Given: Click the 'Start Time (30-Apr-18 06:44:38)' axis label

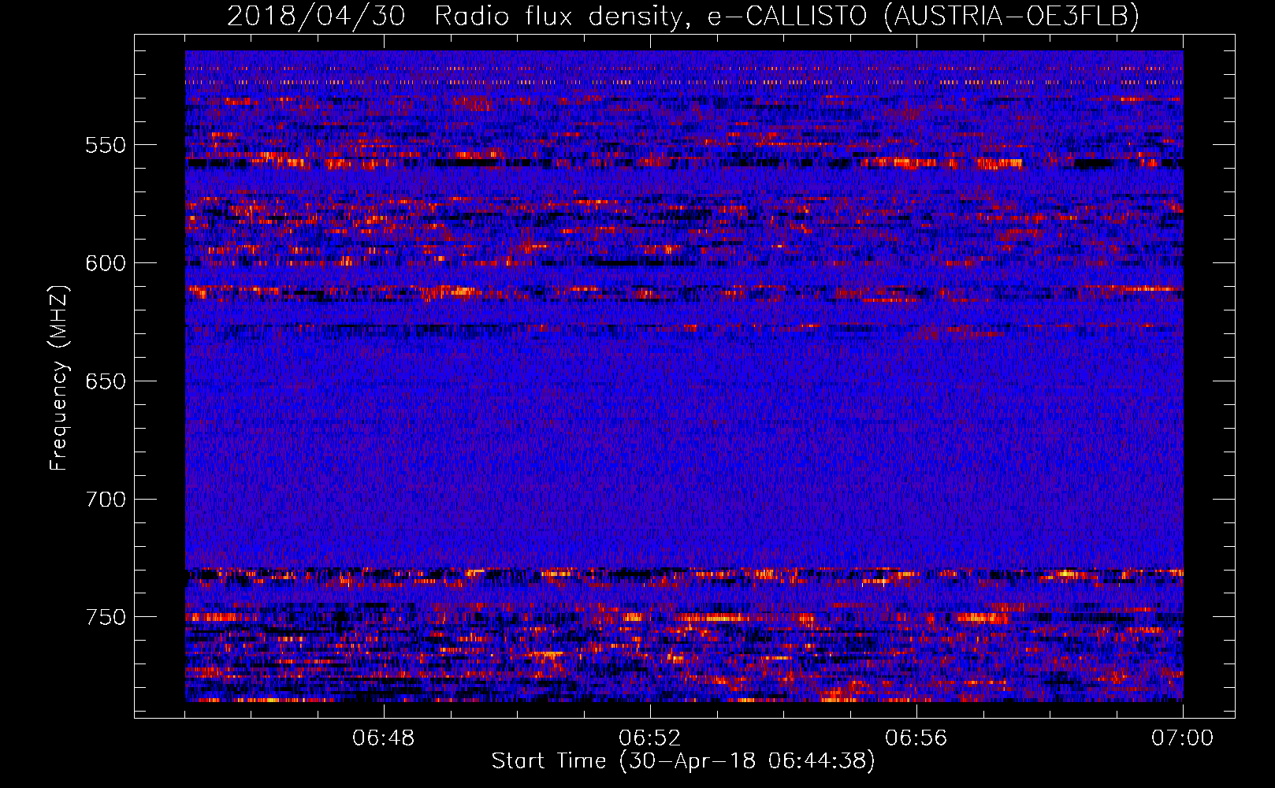Looking at the screenshot, I should (683, 761).
